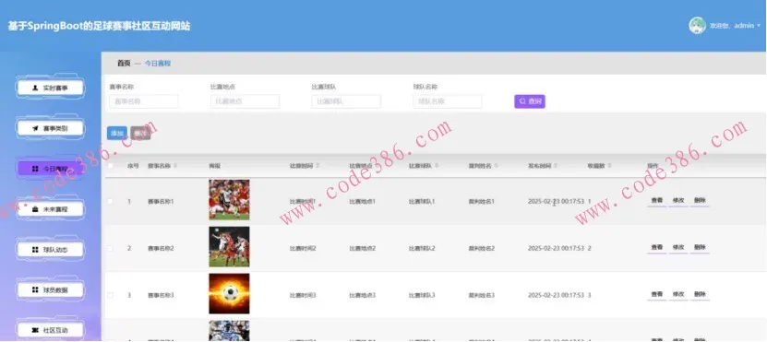
Task: Open the poster thumbnail of 赛事名称1
Action: pyautogui.click(x=229, y=200)
